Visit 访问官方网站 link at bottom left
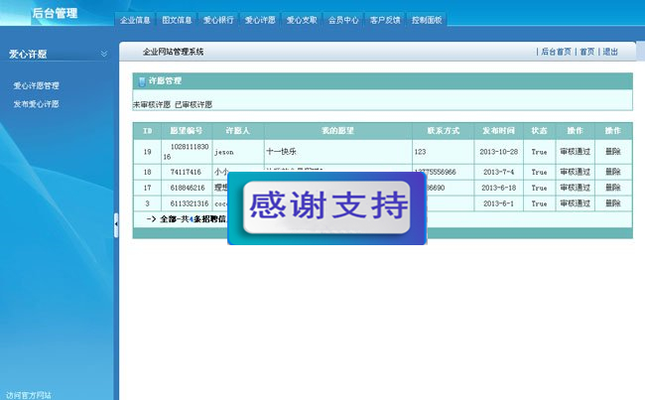 pyautogui.click(x=29, y=395)
